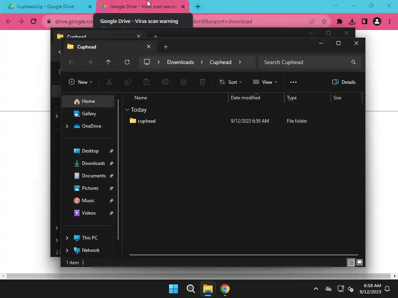Screen dimensions: 398x298
Task: Click the Copy icon in Explorer toolbar
Action: (x=127, y=82)
